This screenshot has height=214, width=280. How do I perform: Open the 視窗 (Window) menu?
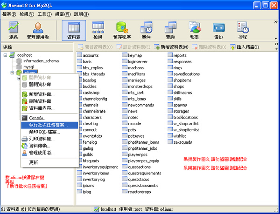pos(63,14)
